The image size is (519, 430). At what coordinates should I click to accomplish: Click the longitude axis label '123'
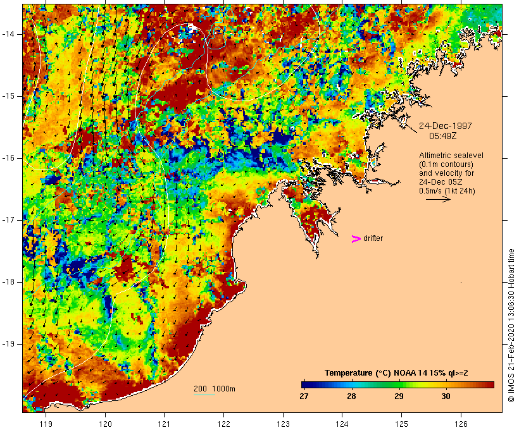[283, 424]
